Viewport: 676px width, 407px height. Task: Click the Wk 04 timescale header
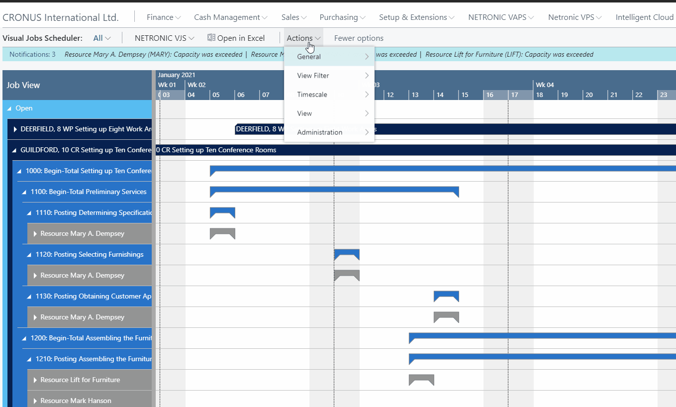point(545,85)
